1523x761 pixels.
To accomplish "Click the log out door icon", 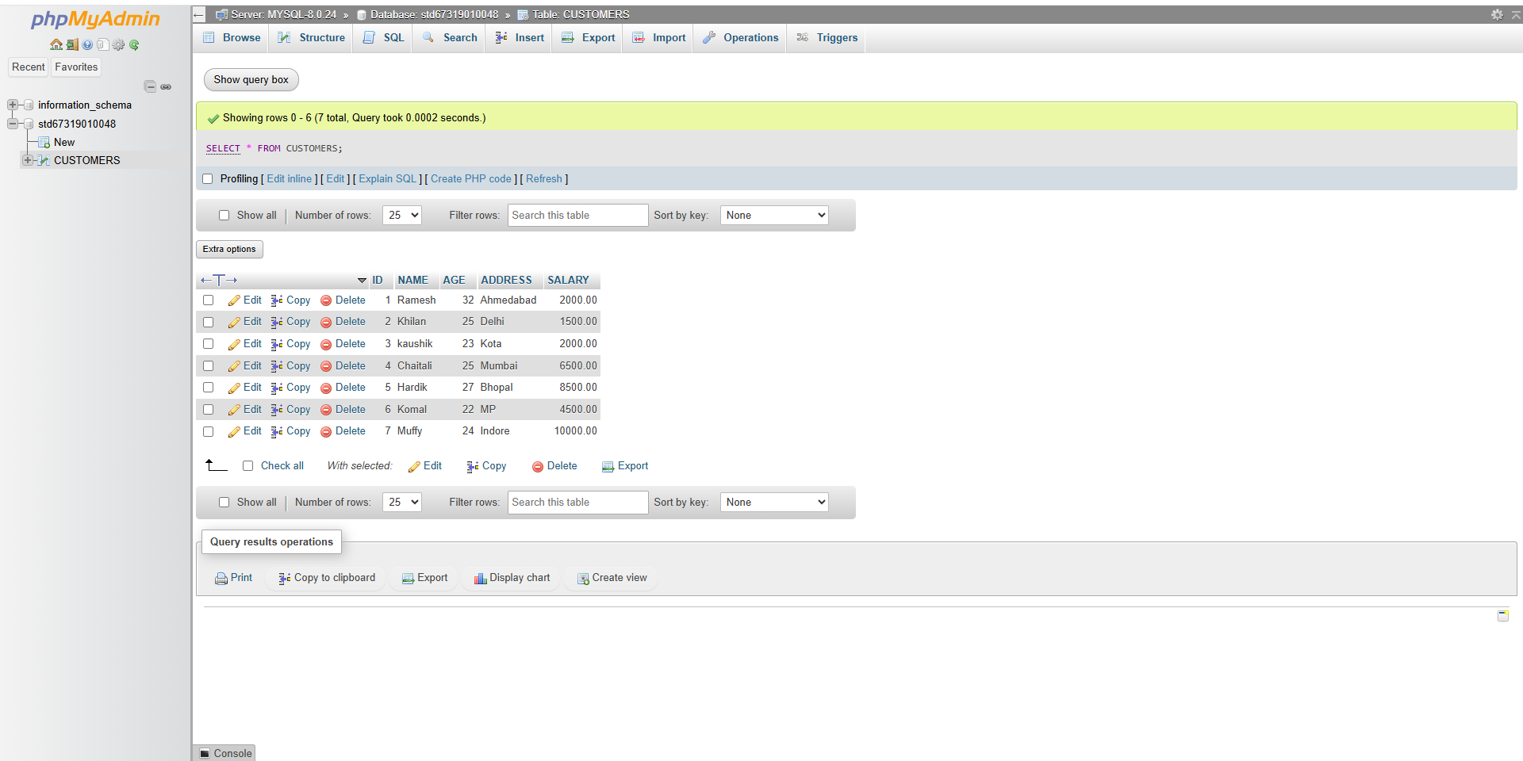I will pyautogui.click(x=72, y=45).
